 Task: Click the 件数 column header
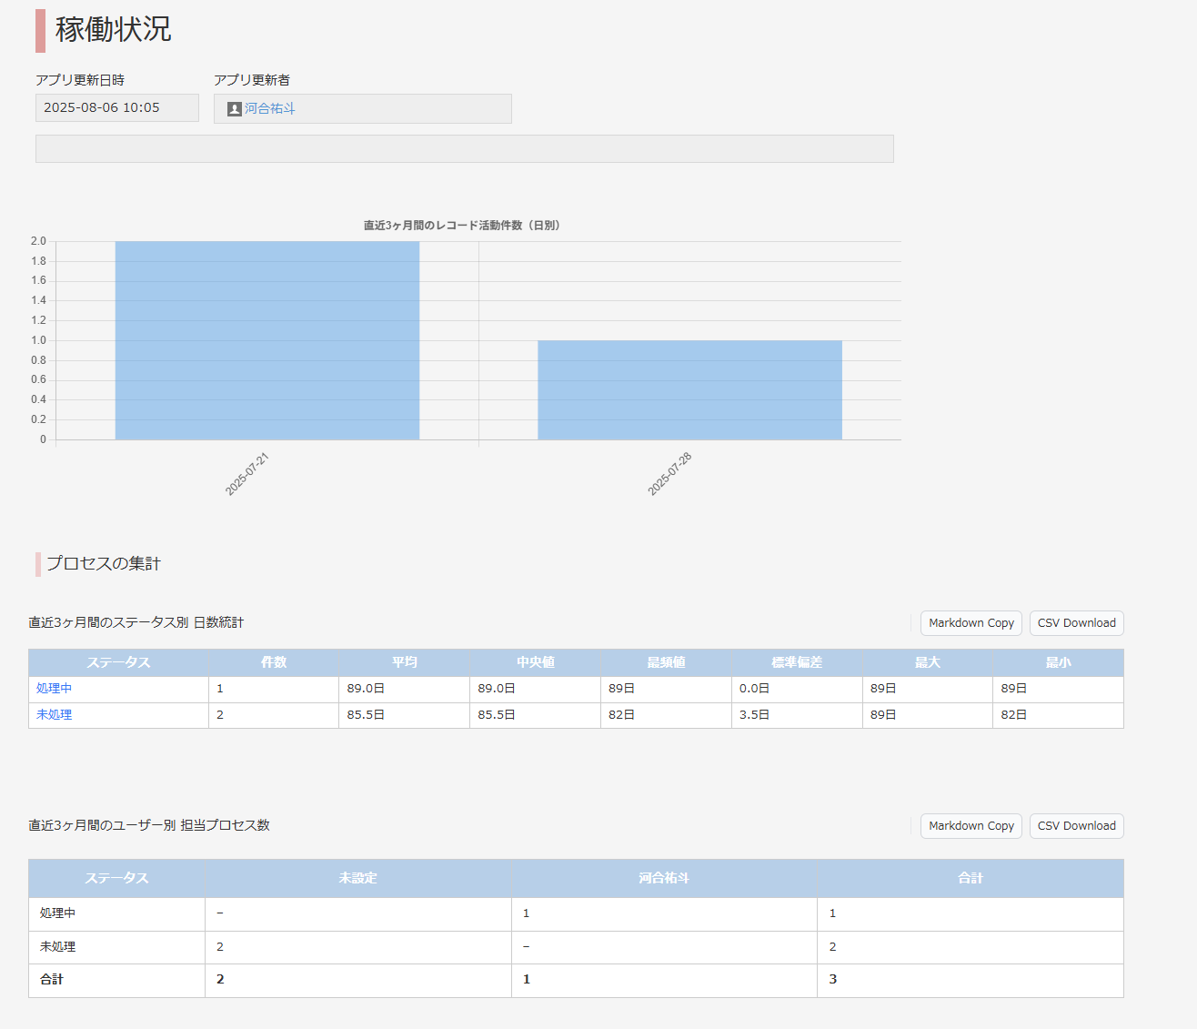(x=274, y=662)
